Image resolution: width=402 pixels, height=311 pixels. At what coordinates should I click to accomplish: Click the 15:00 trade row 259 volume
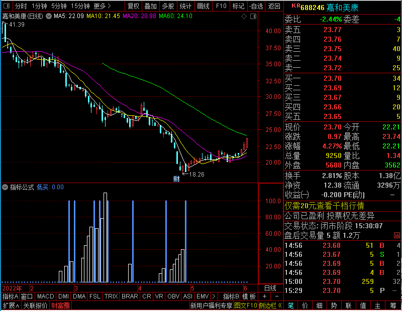click(368, 281)
